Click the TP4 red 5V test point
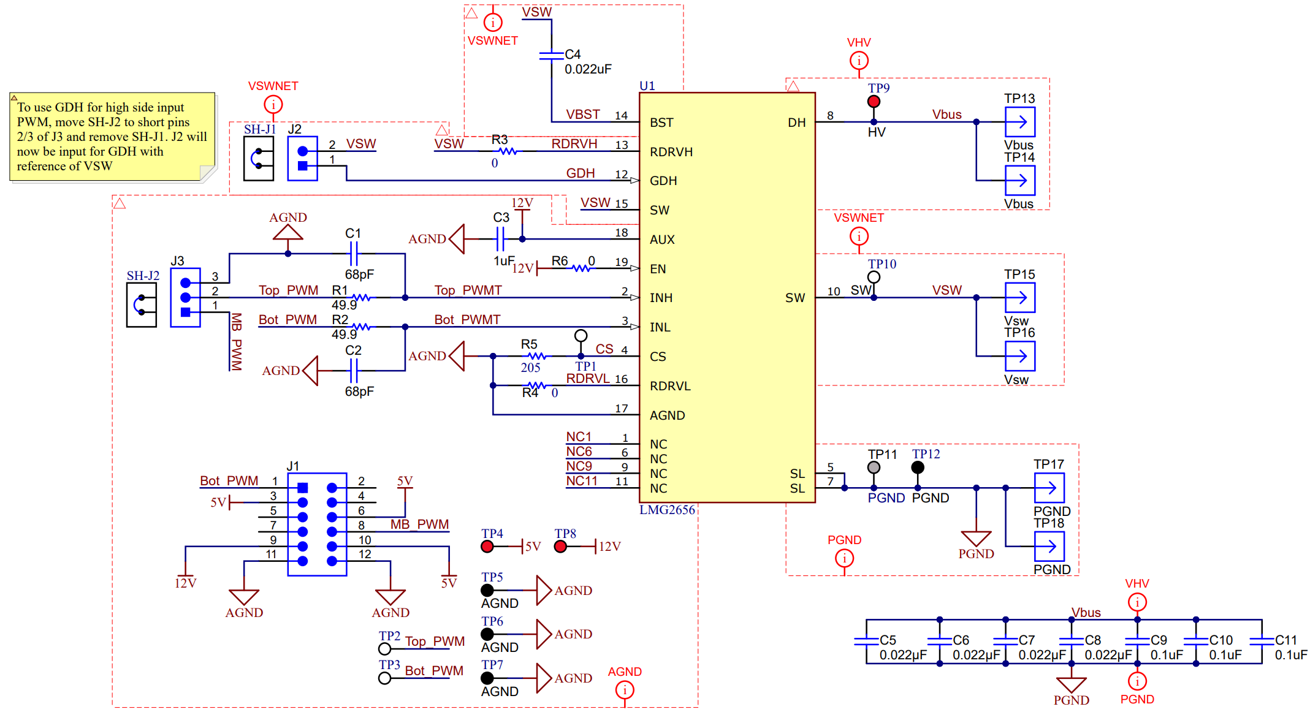This screenshot has width=1310, height=712. pos(487,547)
